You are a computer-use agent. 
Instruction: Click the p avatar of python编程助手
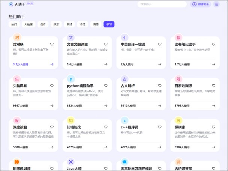pos(71,79)
